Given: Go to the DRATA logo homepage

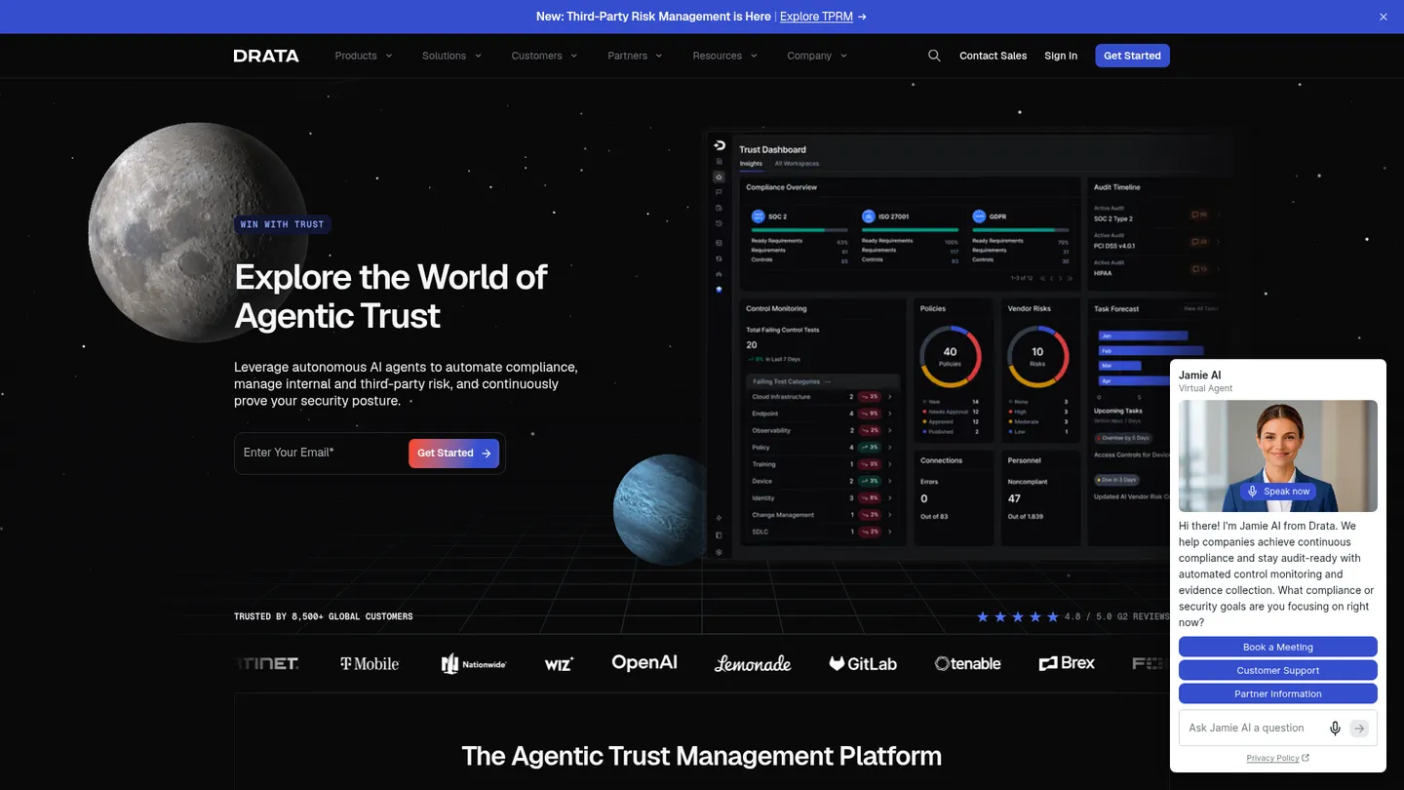Looking at the screenshot, I should tap(266, 56).
